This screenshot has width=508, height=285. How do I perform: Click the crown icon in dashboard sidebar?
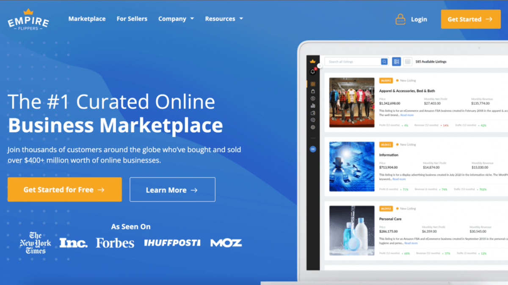click(313, 62)
